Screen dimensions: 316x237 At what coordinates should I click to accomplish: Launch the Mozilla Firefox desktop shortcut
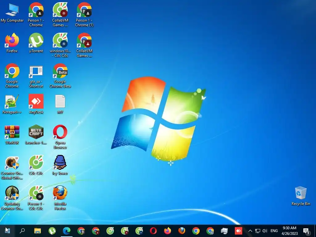pyautogui.click(x=60, y=198)
